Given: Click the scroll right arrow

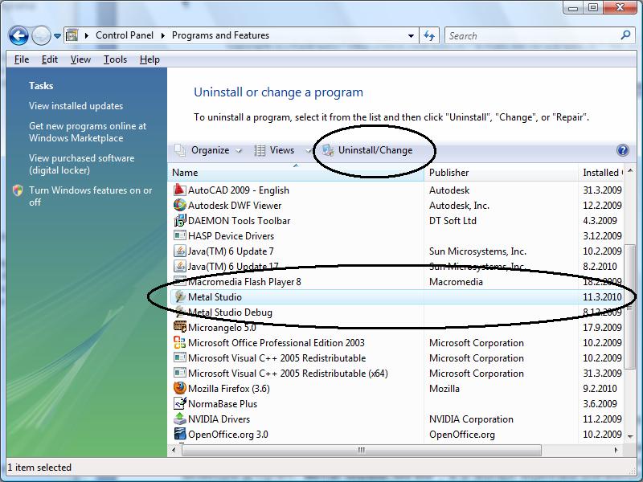Looking at the screenshot, I should (616, 450).
